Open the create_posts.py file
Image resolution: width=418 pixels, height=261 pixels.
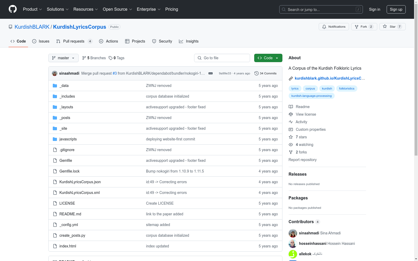72,235
